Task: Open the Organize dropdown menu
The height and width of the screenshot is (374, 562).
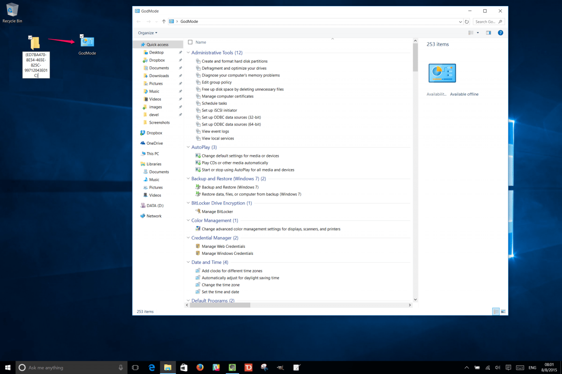Action: click(148, 33)
